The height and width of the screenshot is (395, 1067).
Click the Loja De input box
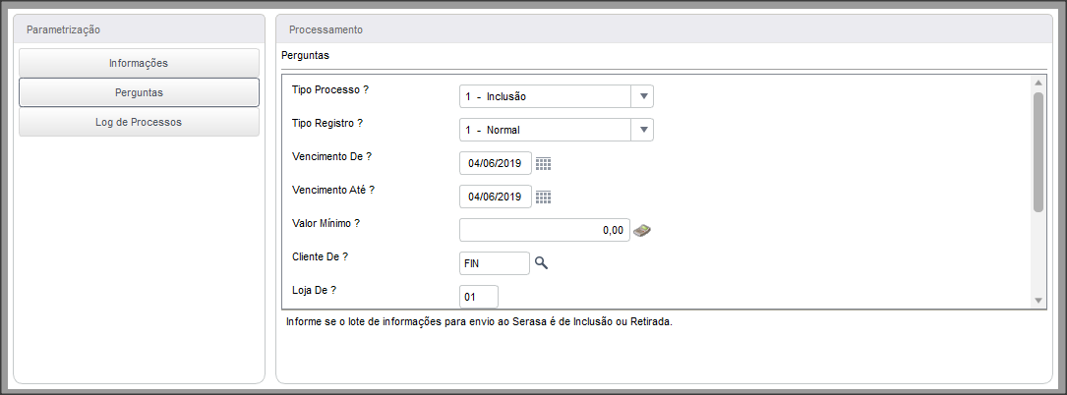479,297
